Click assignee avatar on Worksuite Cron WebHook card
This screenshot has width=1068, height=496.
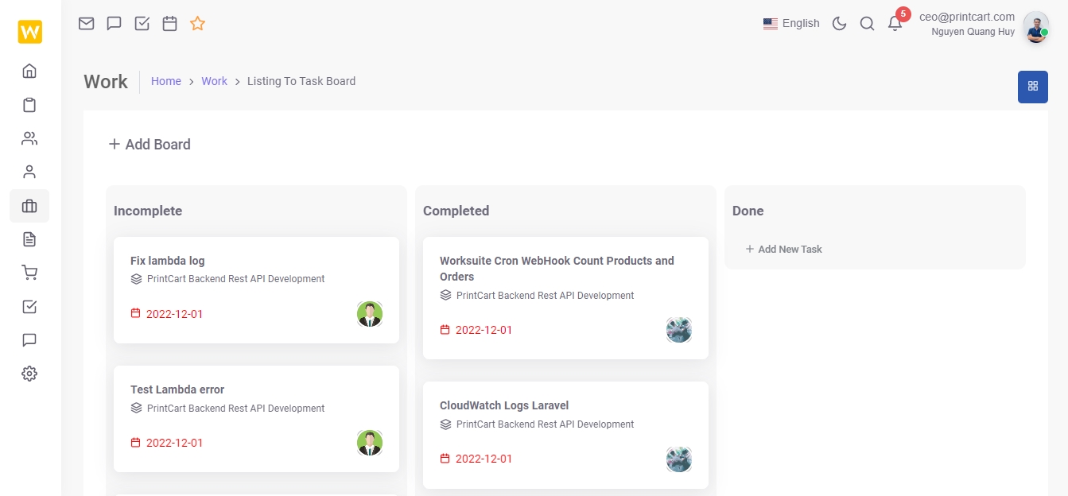click(x=679, y=330)
